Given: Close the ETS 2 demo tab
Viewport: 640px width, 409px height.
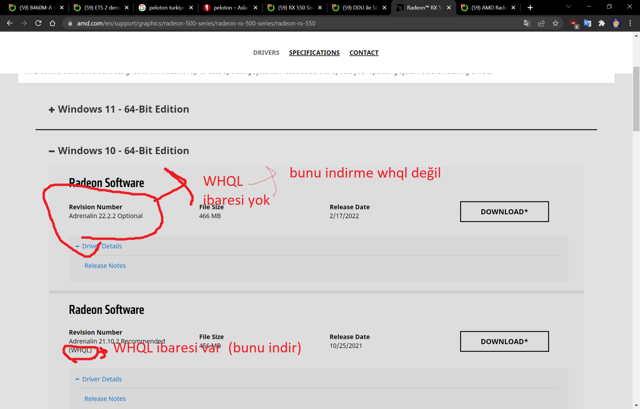Looking at the screenshot, I should click(x=126, y=8).
